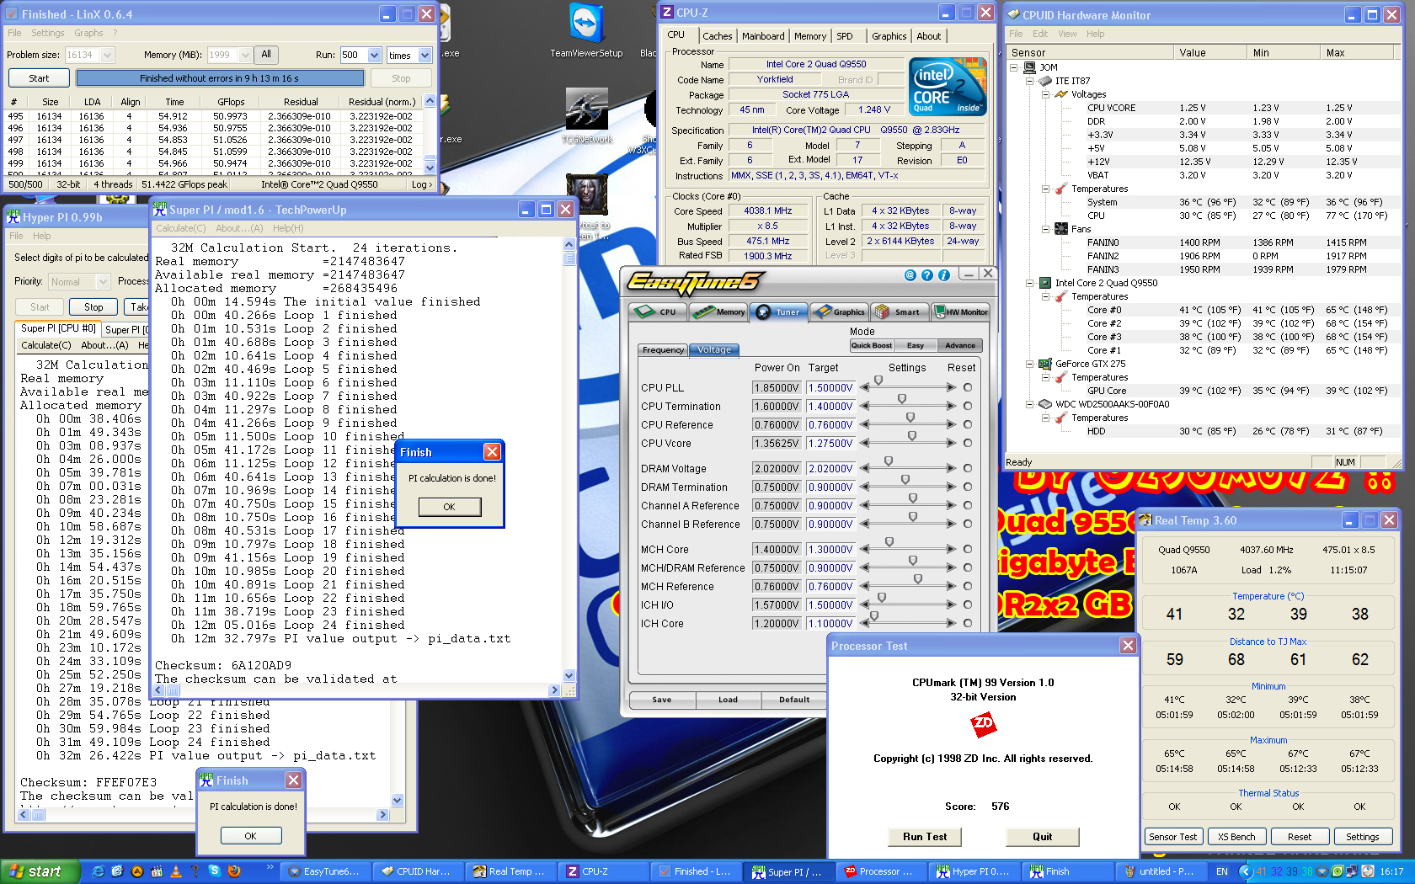The height and width of the screenshot is (884, 1415).
Task: Click the Intel Core 2 Quad logo in CPU-Z
Action: point(948,86)
